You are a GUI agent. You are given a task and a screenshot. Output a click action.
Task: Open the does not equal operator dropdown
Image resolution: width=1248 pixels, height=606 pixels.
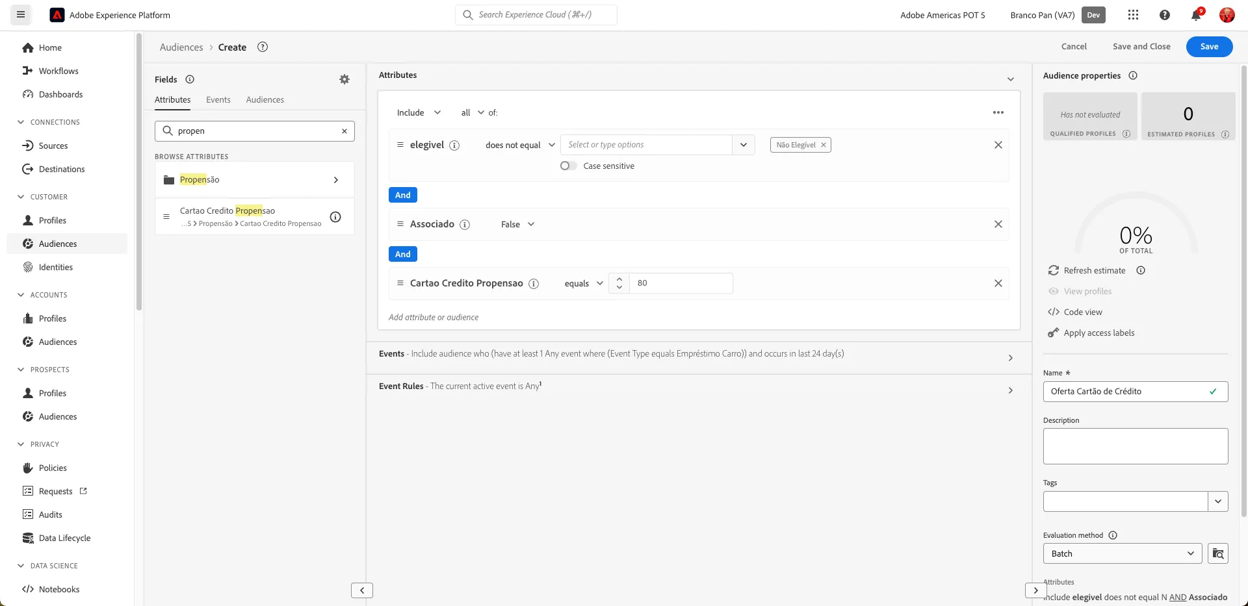pyautogui.click(x=520, y=145)
